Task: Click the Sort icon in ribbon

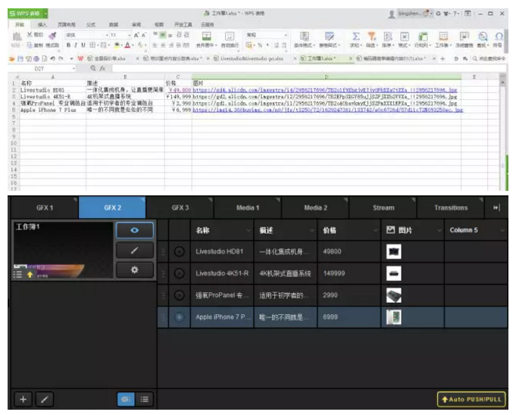Action: (388, 36)
